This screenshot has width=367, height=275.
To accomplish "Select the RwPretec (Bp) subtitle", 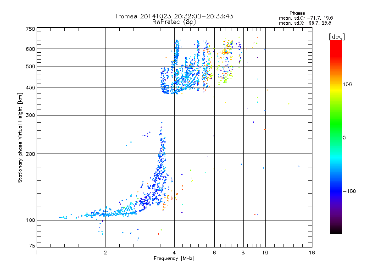I will click(x=174, y=22).
